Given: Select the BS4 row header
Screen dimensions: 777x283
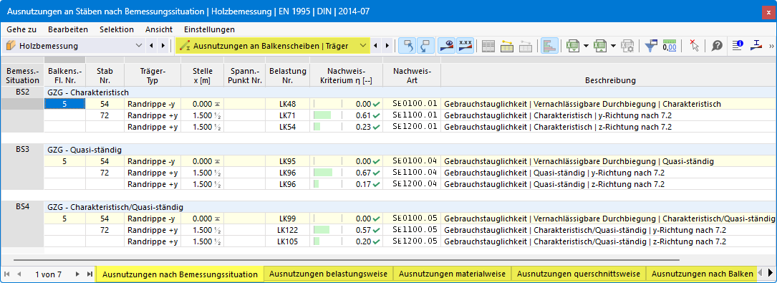Looking at the screenshot, I should [22, 206].
